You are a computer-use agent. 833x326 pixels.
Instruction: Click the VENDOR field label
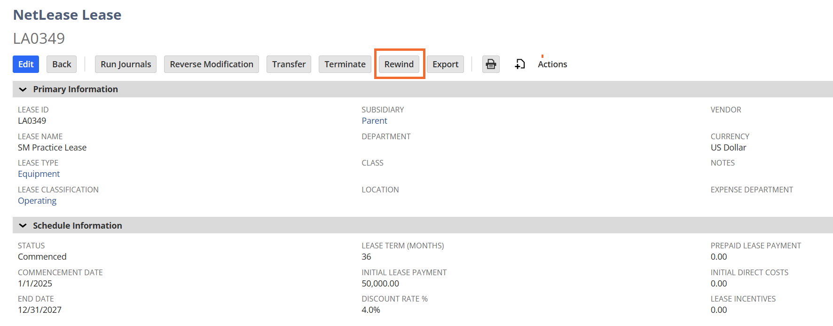(x=726, y=110)
